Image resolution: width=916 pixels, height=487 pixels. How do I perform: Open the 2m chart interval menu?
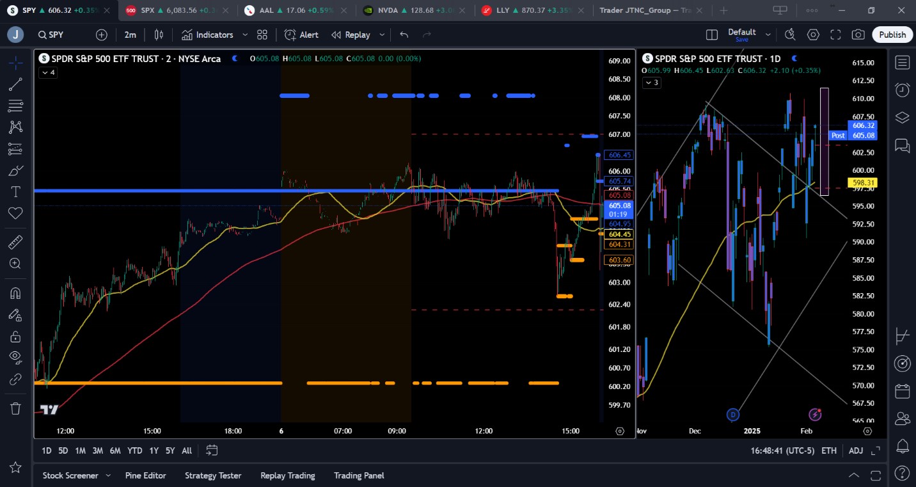point(130,35)
